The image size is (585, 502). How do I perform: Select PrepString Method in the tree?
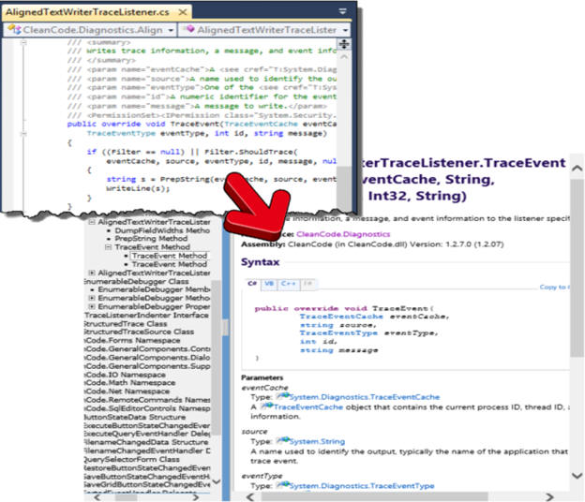tap(151, 239)
